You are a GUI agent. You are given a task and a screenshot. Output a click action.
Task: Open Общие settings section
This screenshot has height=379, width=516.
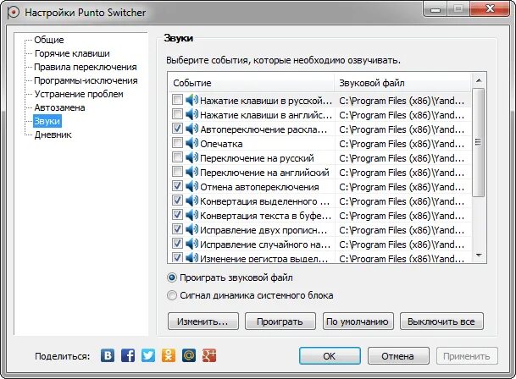[x=49, y=40]
